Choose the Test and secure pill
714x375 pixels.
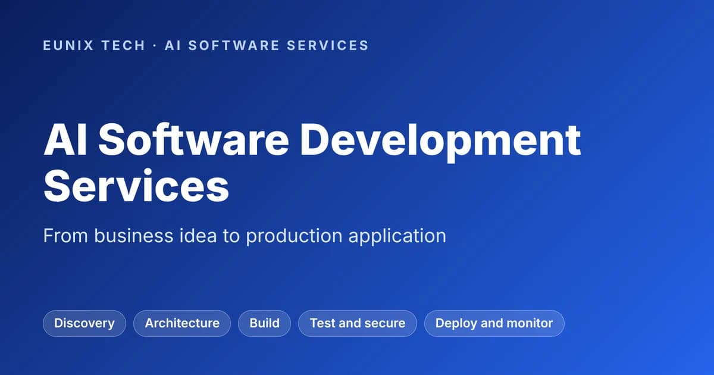click(x=358, y=323)
